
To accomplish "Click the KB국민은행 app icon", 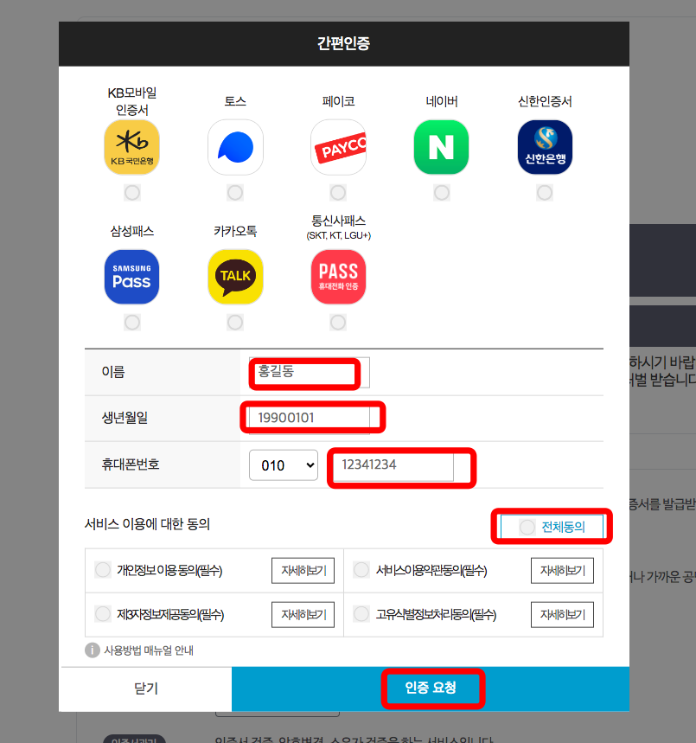I will [x=131, y=147].
